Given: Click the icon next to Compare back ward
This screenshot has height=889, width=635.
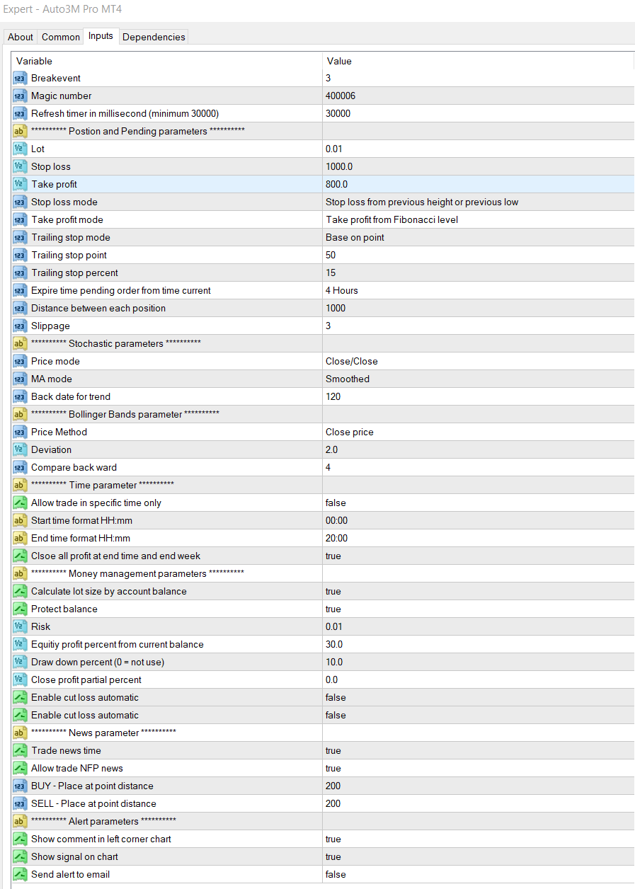Looking at the screenshot, I should [20, 467].
